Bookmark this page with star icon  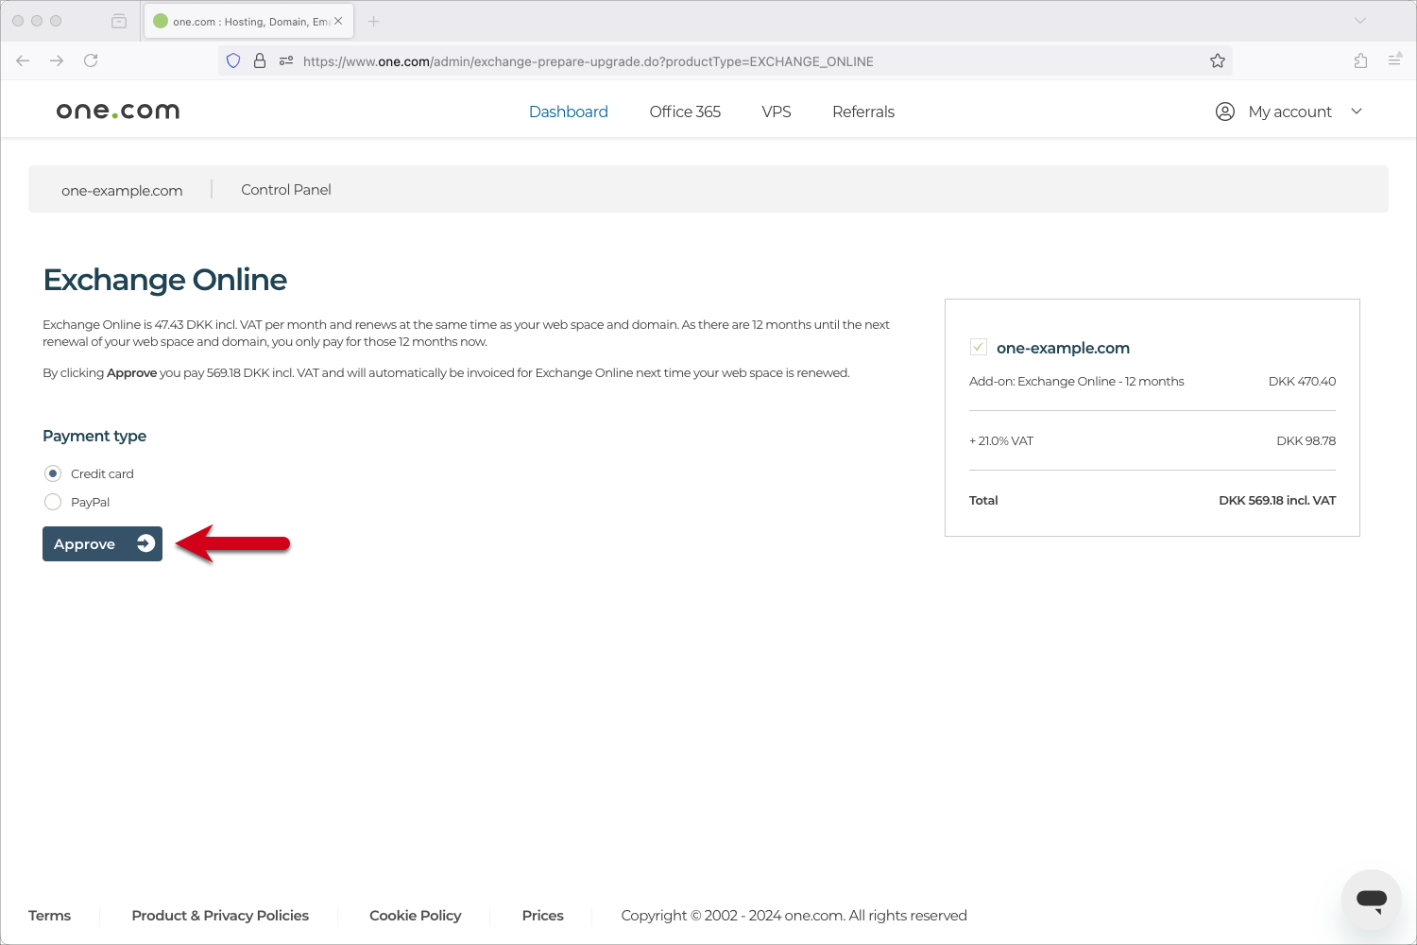click(x=1218, y=60)
